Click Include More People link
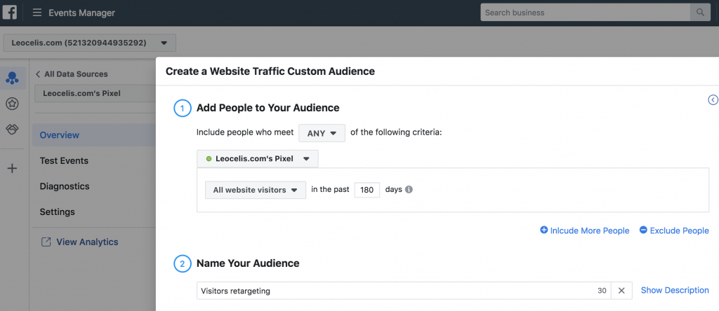 pos(585,230)
